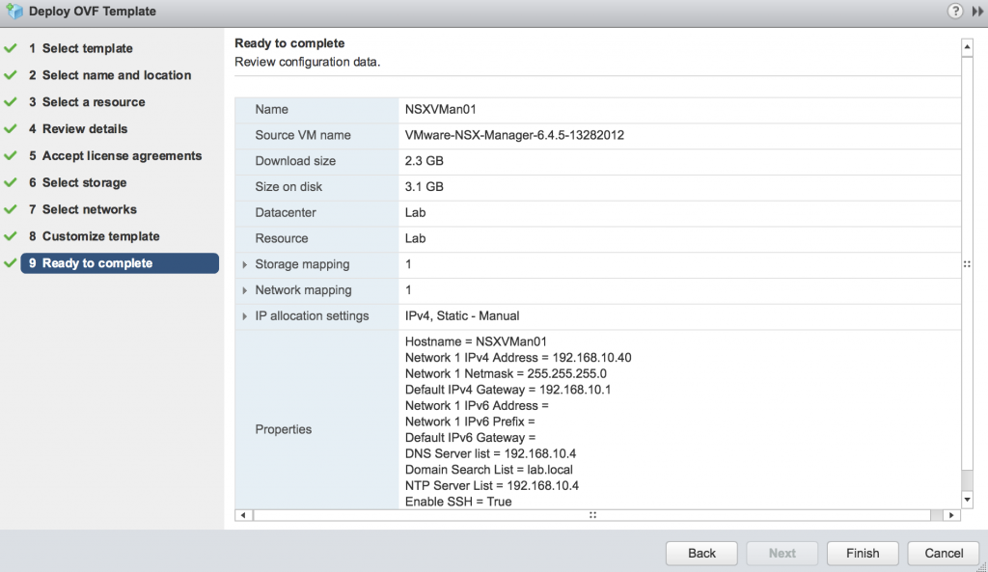The height and width of the screenshot is (572, 988).
Task: Click Finish to deploy the template
Action: point(863,553)
